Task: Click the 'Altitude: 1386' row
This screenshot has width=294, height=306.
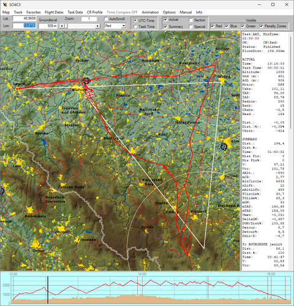Action: pos(263,72)
